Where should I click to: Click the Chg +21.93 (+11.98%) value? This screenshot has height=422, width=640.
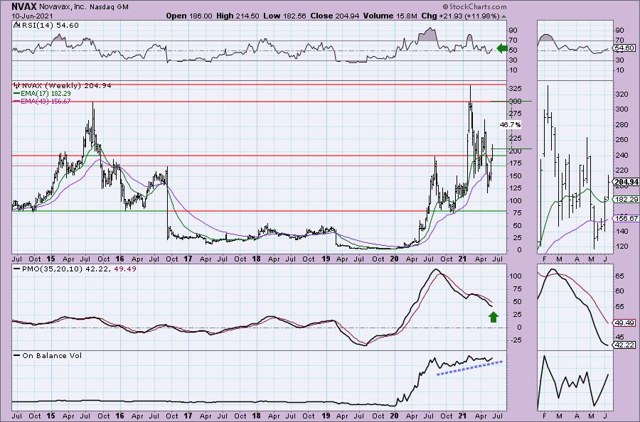pos(460,16)
